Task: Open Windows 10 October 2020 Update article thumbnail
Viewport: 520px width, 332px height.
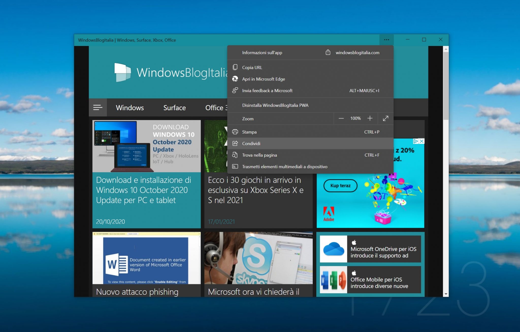Action: coord(147,146)
